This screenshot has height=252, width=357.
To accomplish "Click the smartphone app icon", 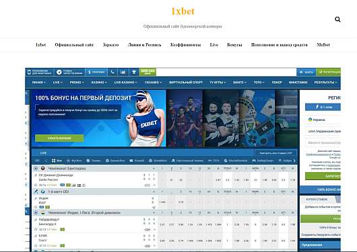I will click(29, 72).
